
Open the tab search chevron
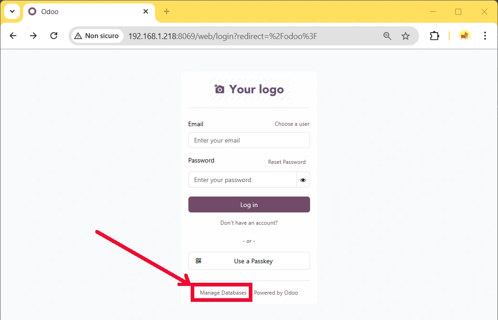point(12,11)
